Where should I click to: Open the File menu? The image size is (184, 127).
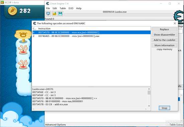(48, 8)
